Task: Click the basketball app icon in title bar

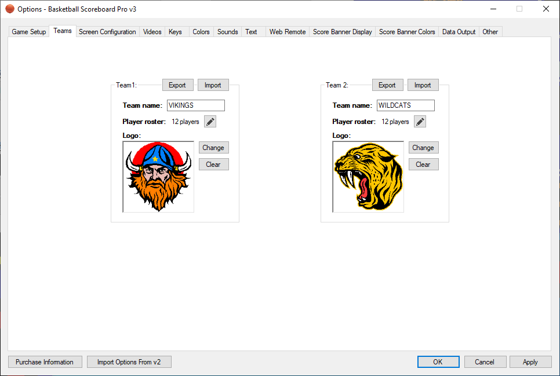Action: coord(9,9)
